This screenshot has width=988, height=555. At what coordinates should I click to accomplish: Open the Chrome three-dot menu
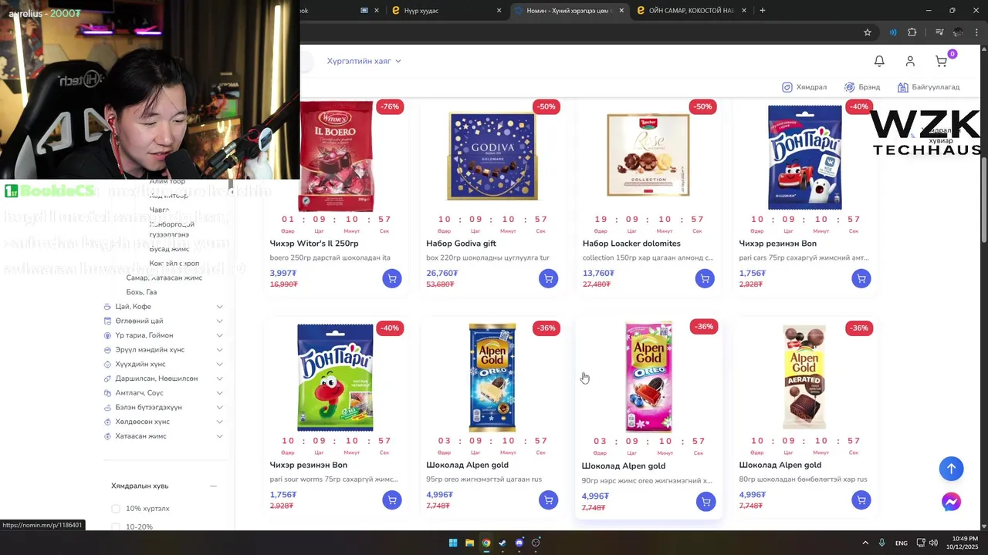coord(977,32)
